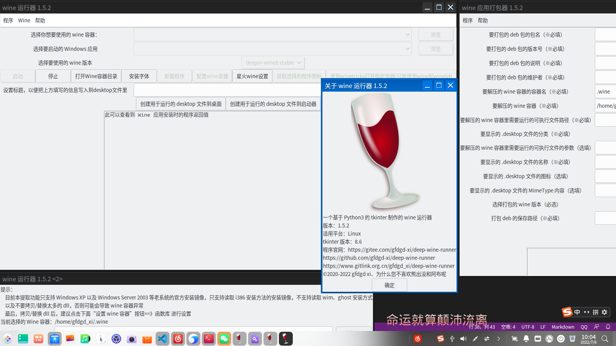Viewport: 616px width, 346px height.
Task: Click the VS Code feedback person icon
Action: [x=596, y=327]
